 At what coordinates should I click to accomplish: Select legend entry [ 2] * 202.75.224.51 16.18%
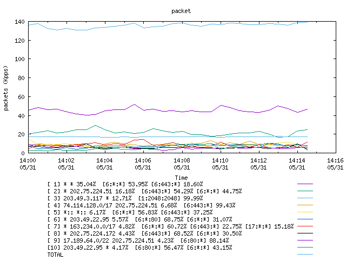point(144,191)
